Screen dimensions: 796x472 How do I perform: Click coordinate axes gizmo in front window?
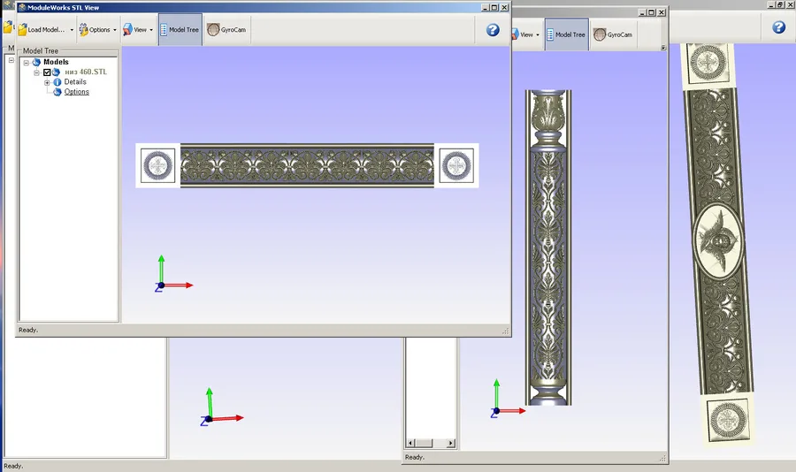(x=173, y=275)
